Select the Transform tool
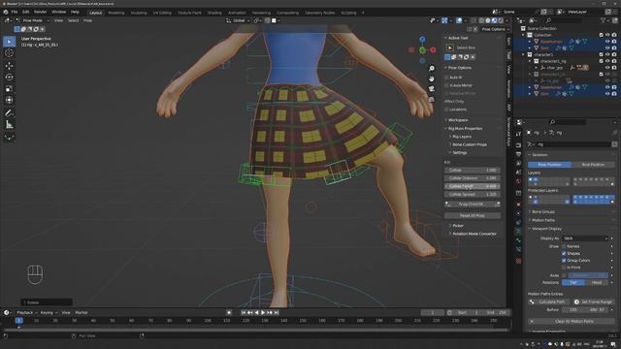 [x=9, y=100]
